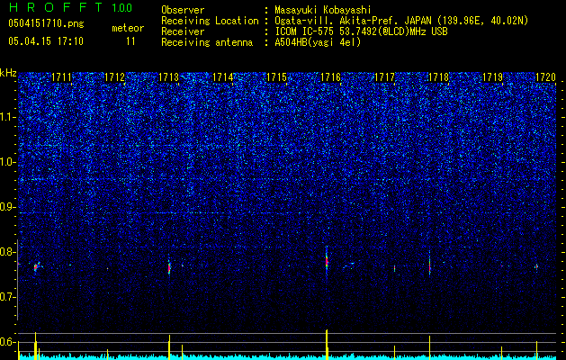Click the 0.7 kHz axis label
Screen dimensions: 566x360
point(7,297)
